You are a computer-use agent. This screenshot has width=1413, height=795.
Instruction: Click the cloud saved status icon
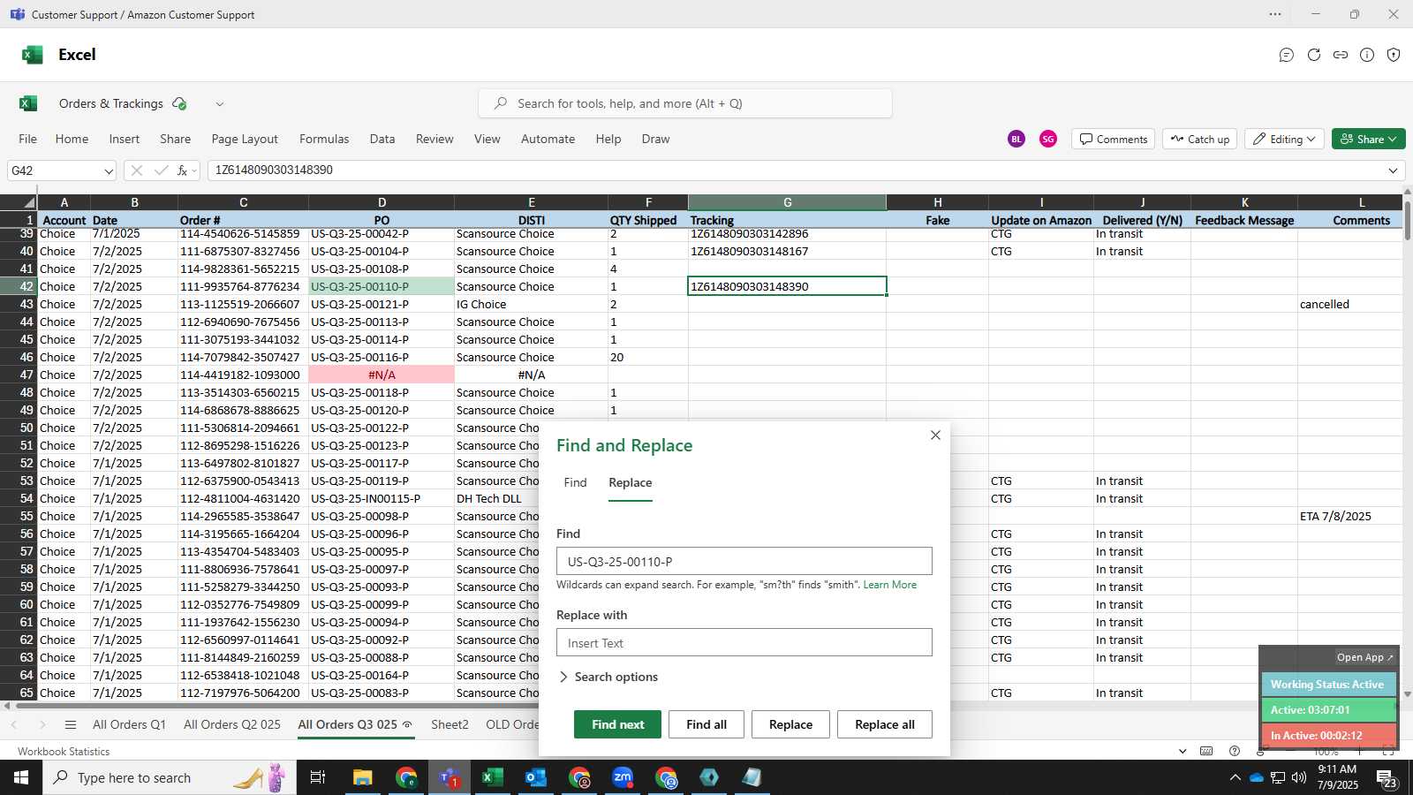tap(179, 103)
